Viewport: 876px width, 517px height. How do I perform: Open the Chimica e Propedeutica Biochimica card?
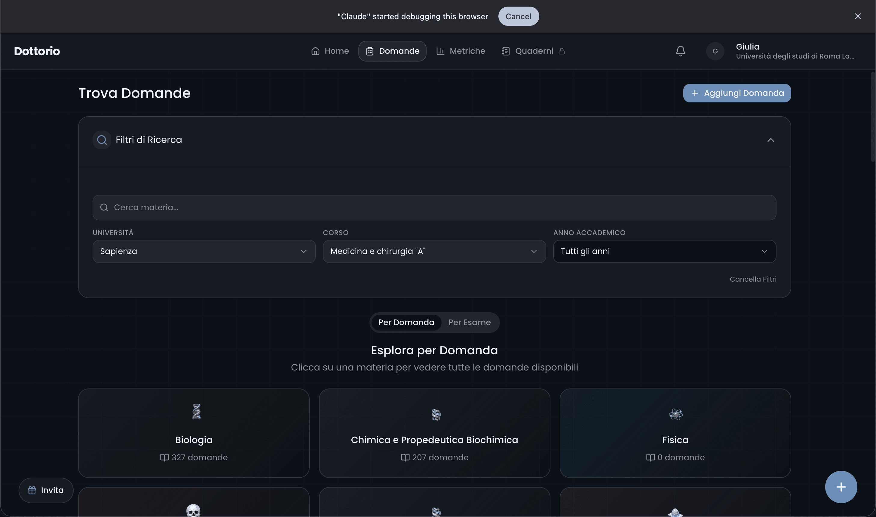click(434, 433)
